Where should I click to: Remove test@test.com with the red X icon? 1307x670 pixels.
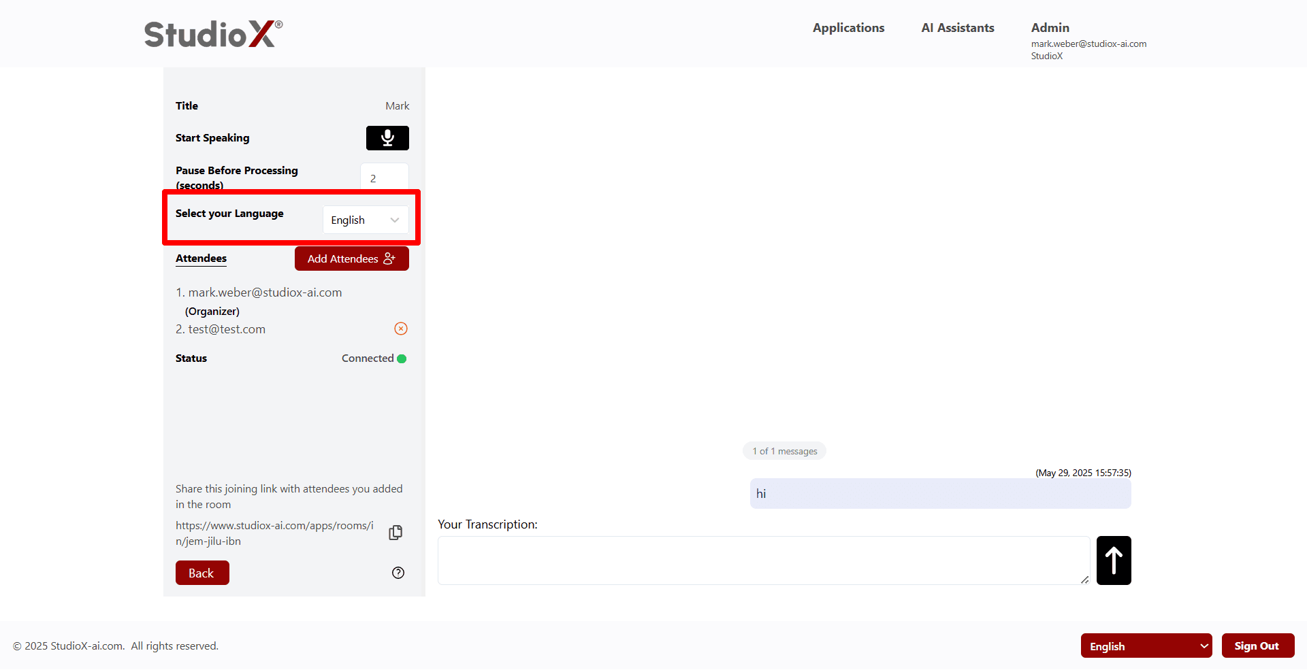(x=400, y=329)
